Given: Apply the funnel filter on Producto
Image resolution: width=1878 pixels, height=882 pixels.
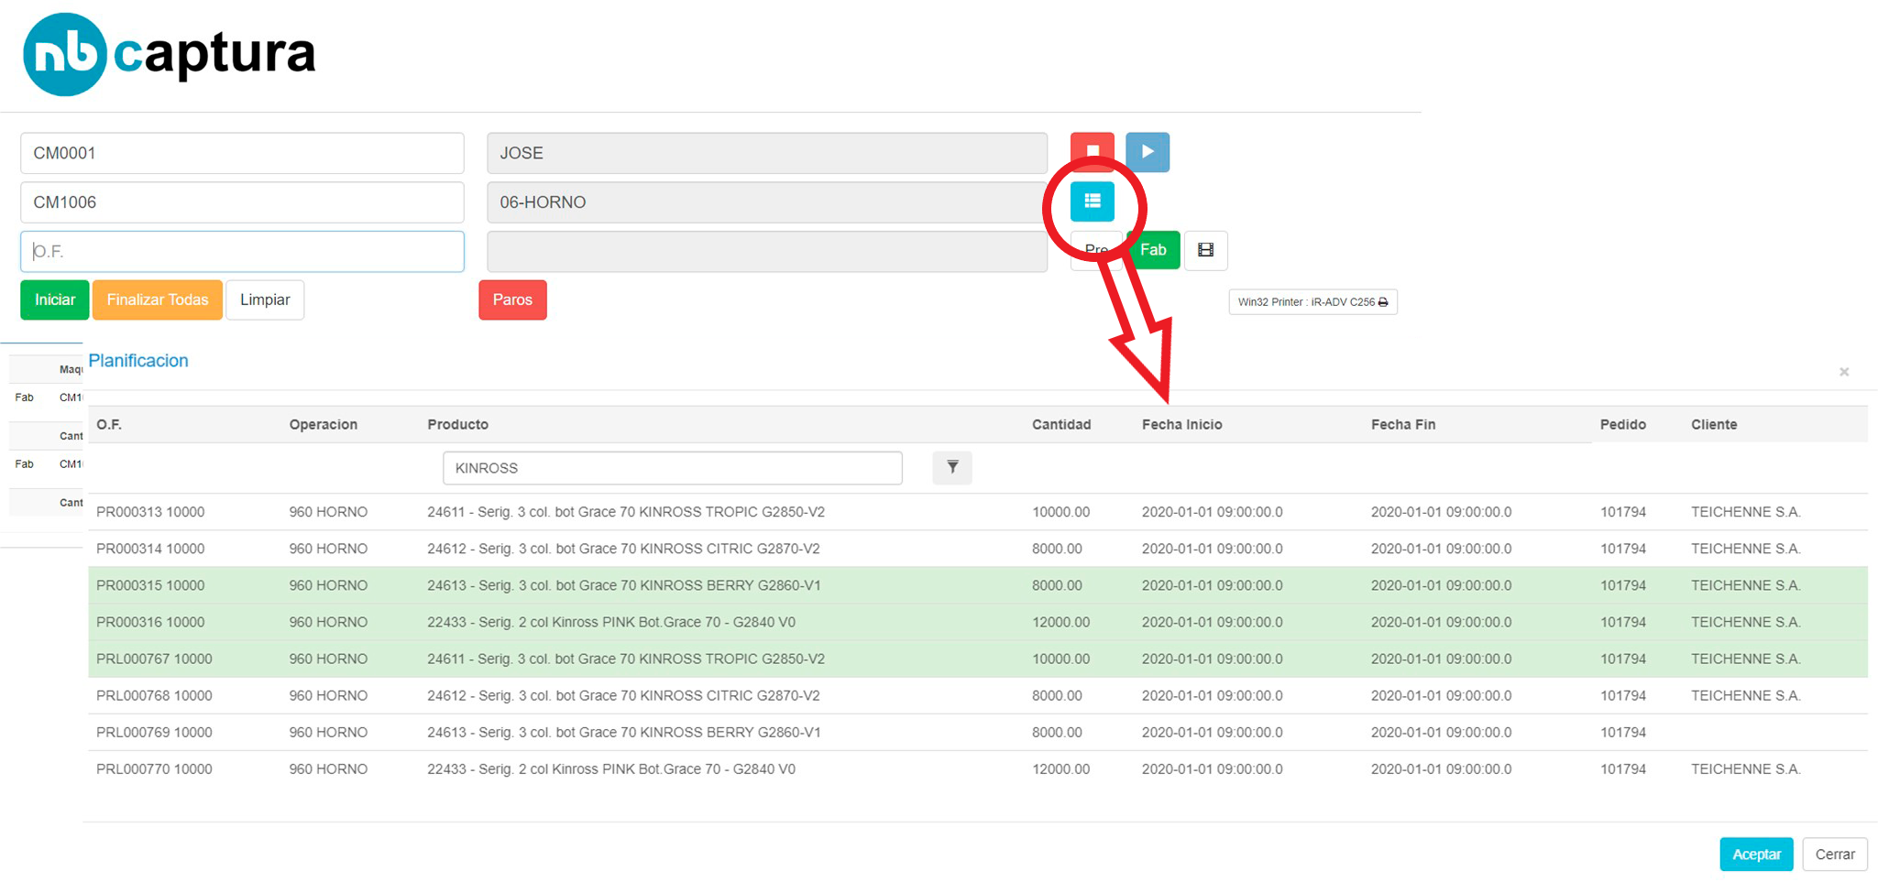Looking at the screenshot, I should [952, 467].
